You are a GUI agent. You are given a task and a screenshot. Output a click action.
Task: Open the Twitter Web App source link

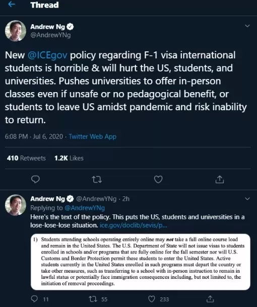[93, 136]
